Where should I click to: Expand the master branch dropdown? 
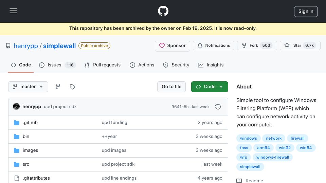28,87
